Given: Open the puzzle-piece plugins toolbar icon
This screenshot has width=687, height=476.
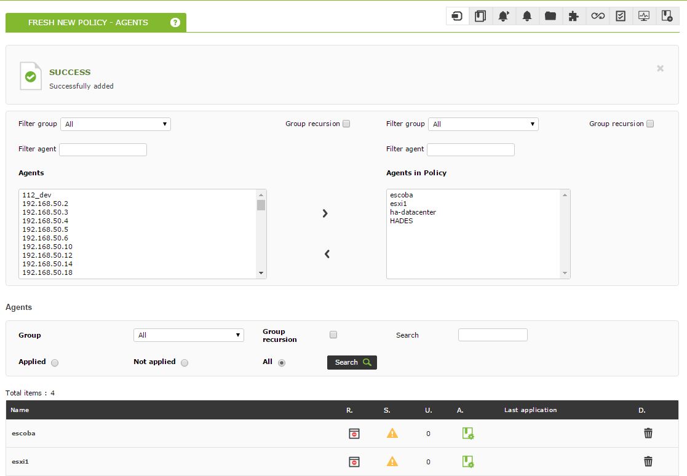Looking at the screenshot, I should tap(573, 17).
